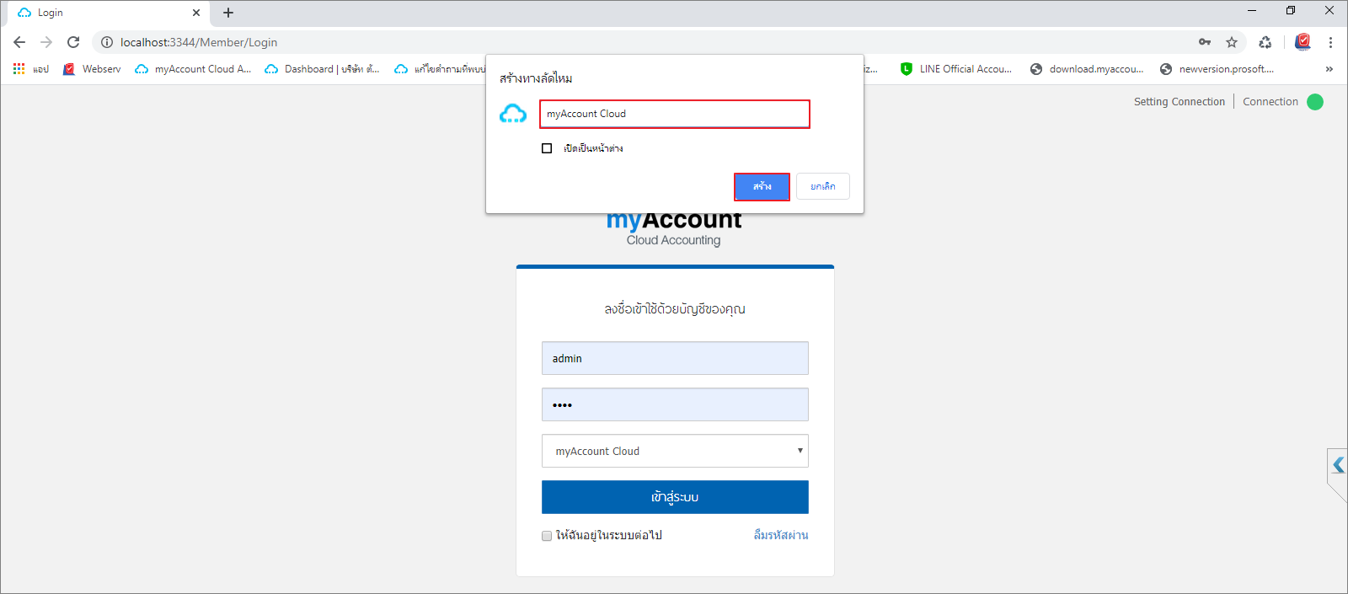Click the green connection status indicator

pyautogui.click(x=1315, y=102)
